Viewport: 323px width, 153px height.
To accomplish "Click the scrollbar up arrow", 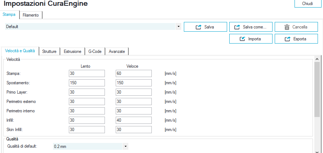I will click(317, 59).
